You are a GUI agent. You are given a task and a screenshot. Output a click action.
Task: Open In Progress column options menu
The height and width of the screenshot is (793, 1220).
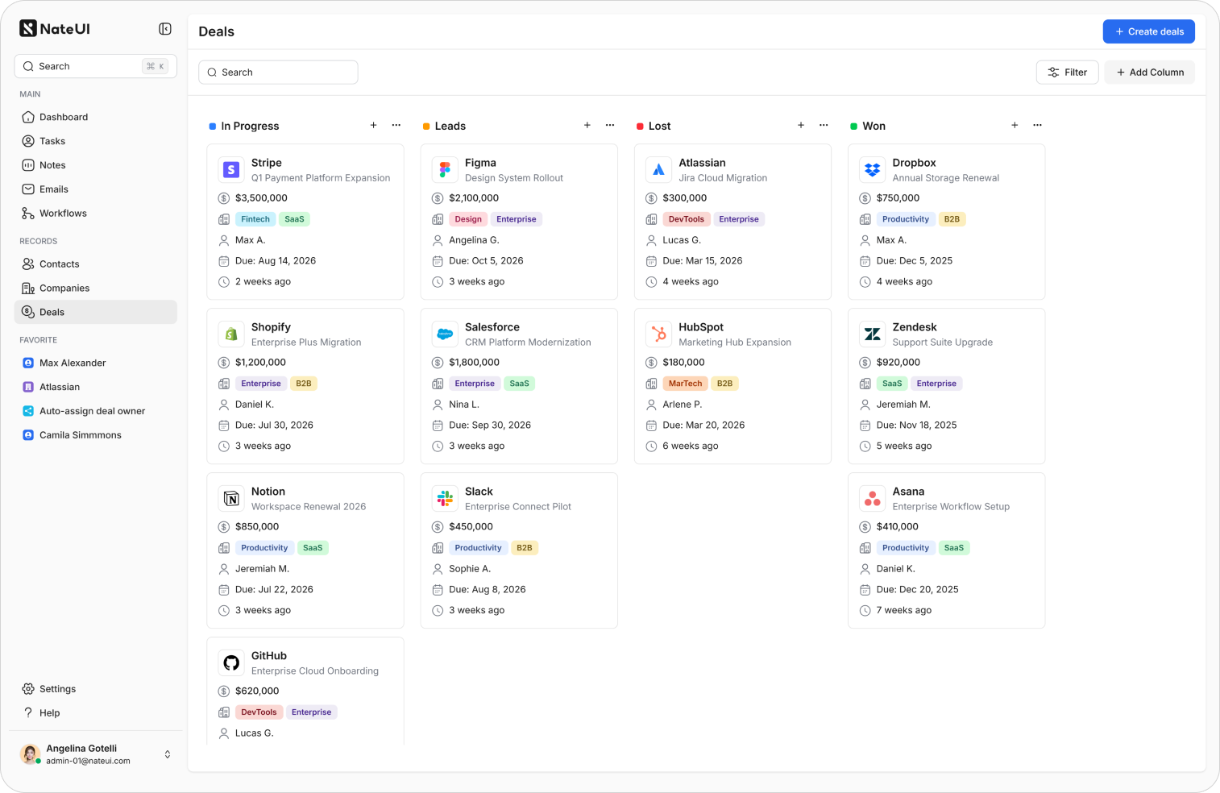(396, 126)
